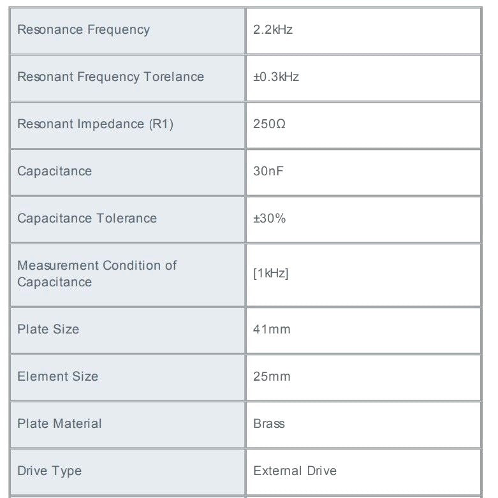Image resolution: width=498 pixels, height=498 pixels.
Task: Click the 30nF capacitance value
Action: [268, 171]
